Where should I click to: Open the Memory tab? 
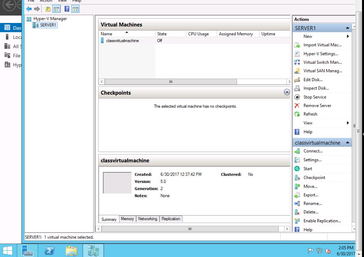(x=127, y=219)
